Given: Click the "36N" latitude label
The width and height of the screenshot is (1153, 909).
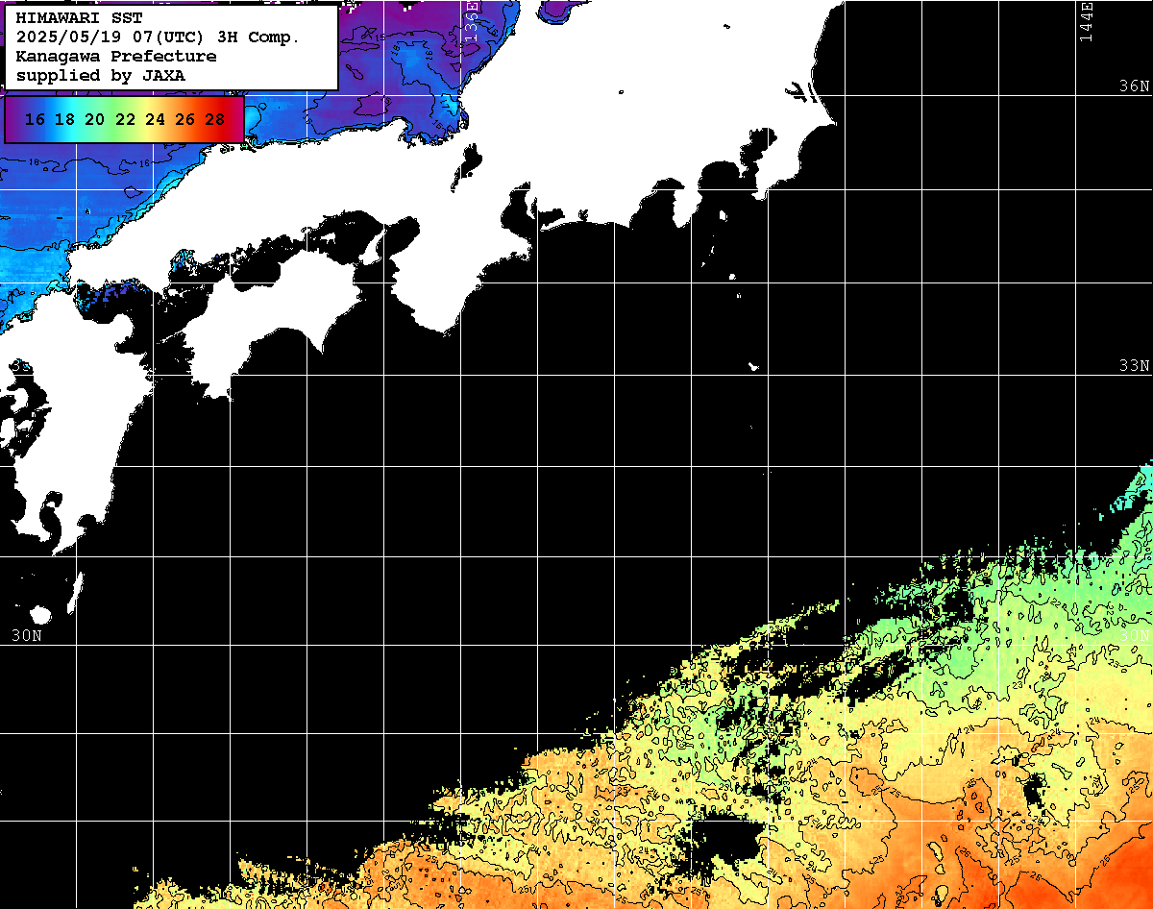Looking at the screenshot, I should pos(1134,86).
